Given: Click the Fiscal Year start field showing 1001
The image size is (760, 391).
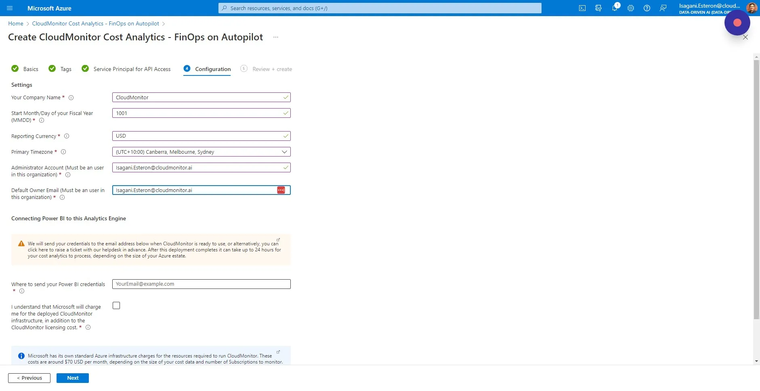Looking at the screenshot, I should [x=201, y=113].
